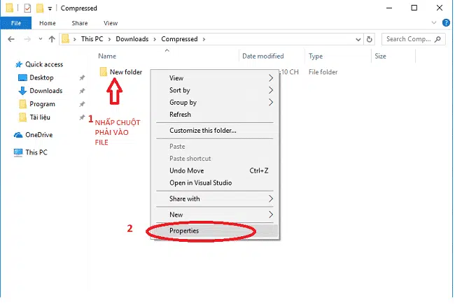Image resolution: width=455 pixels, height=304 pixels.
Task: Select the OneDrive cloud icon in sidebar
Action: point(19,135)
